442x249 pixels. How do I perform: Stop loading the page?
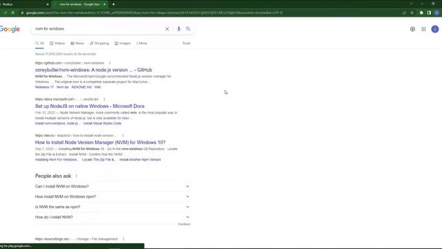click(x=14, y=12)
